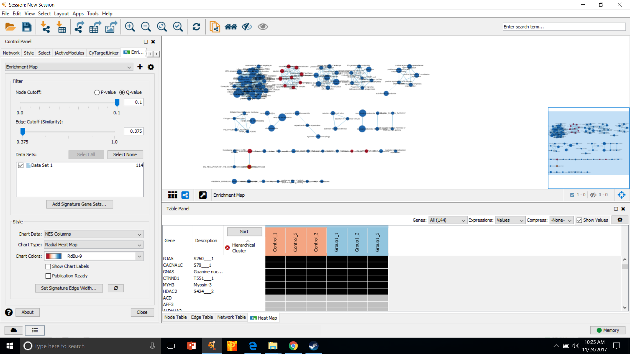Import a table from file
The image size is (630, 354).
coord(61,27)
